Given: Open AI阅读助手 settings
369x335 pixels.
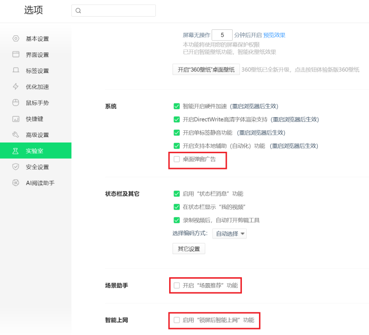Looking at the screenshot, I should pos(36,183).
